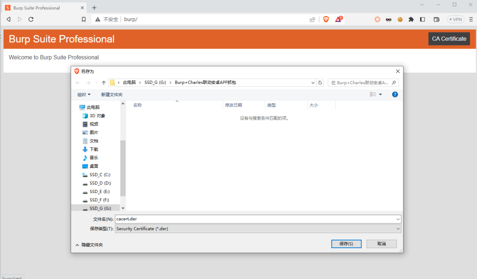
Task: Click dialog back navigation arrow
Action: click(78, 82)
